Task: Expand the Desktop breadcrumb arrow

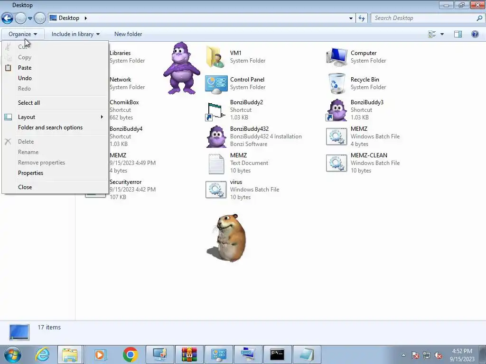Action: [x=85, y=18]
